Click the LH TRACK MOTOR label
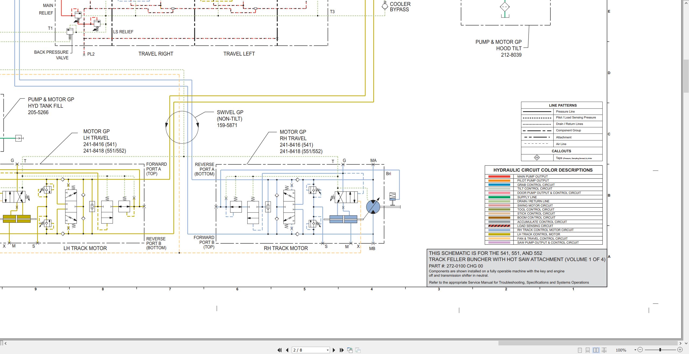Screen dimensions: 689x354 [x=85, y=248]
